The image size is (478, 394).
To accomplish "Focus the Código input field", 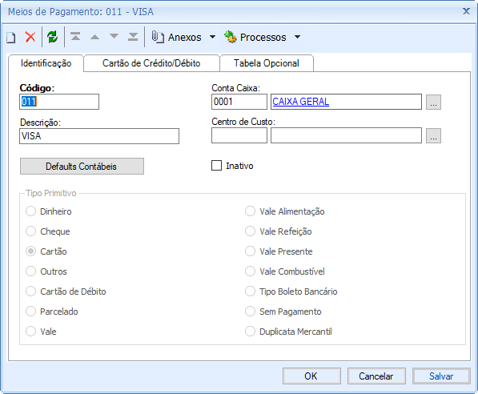I will (x=59, y=102).
